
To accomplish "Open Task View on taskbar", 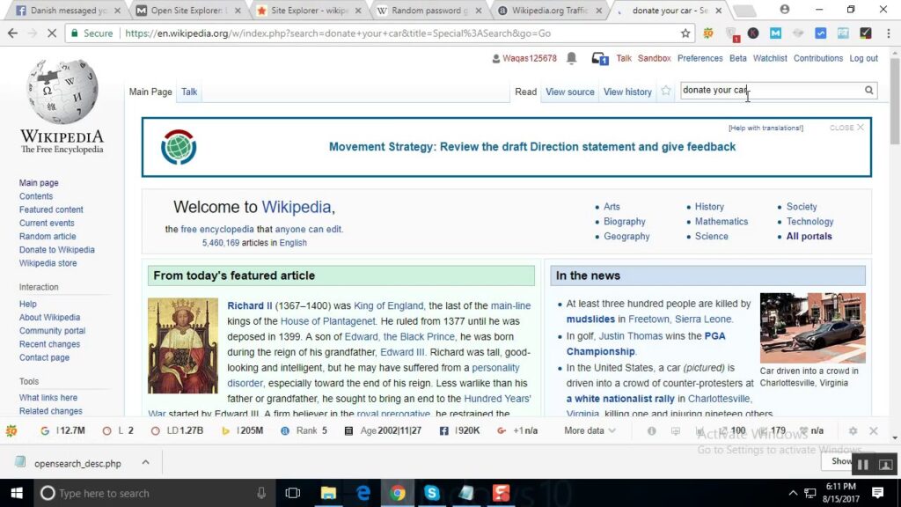I will point(292,493).
